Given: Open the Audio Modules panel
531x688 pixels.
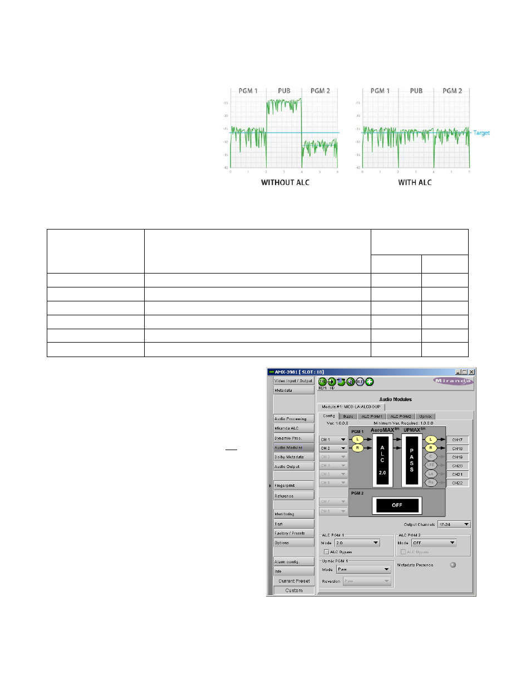Looking at the screenshot, I should 294,448.
